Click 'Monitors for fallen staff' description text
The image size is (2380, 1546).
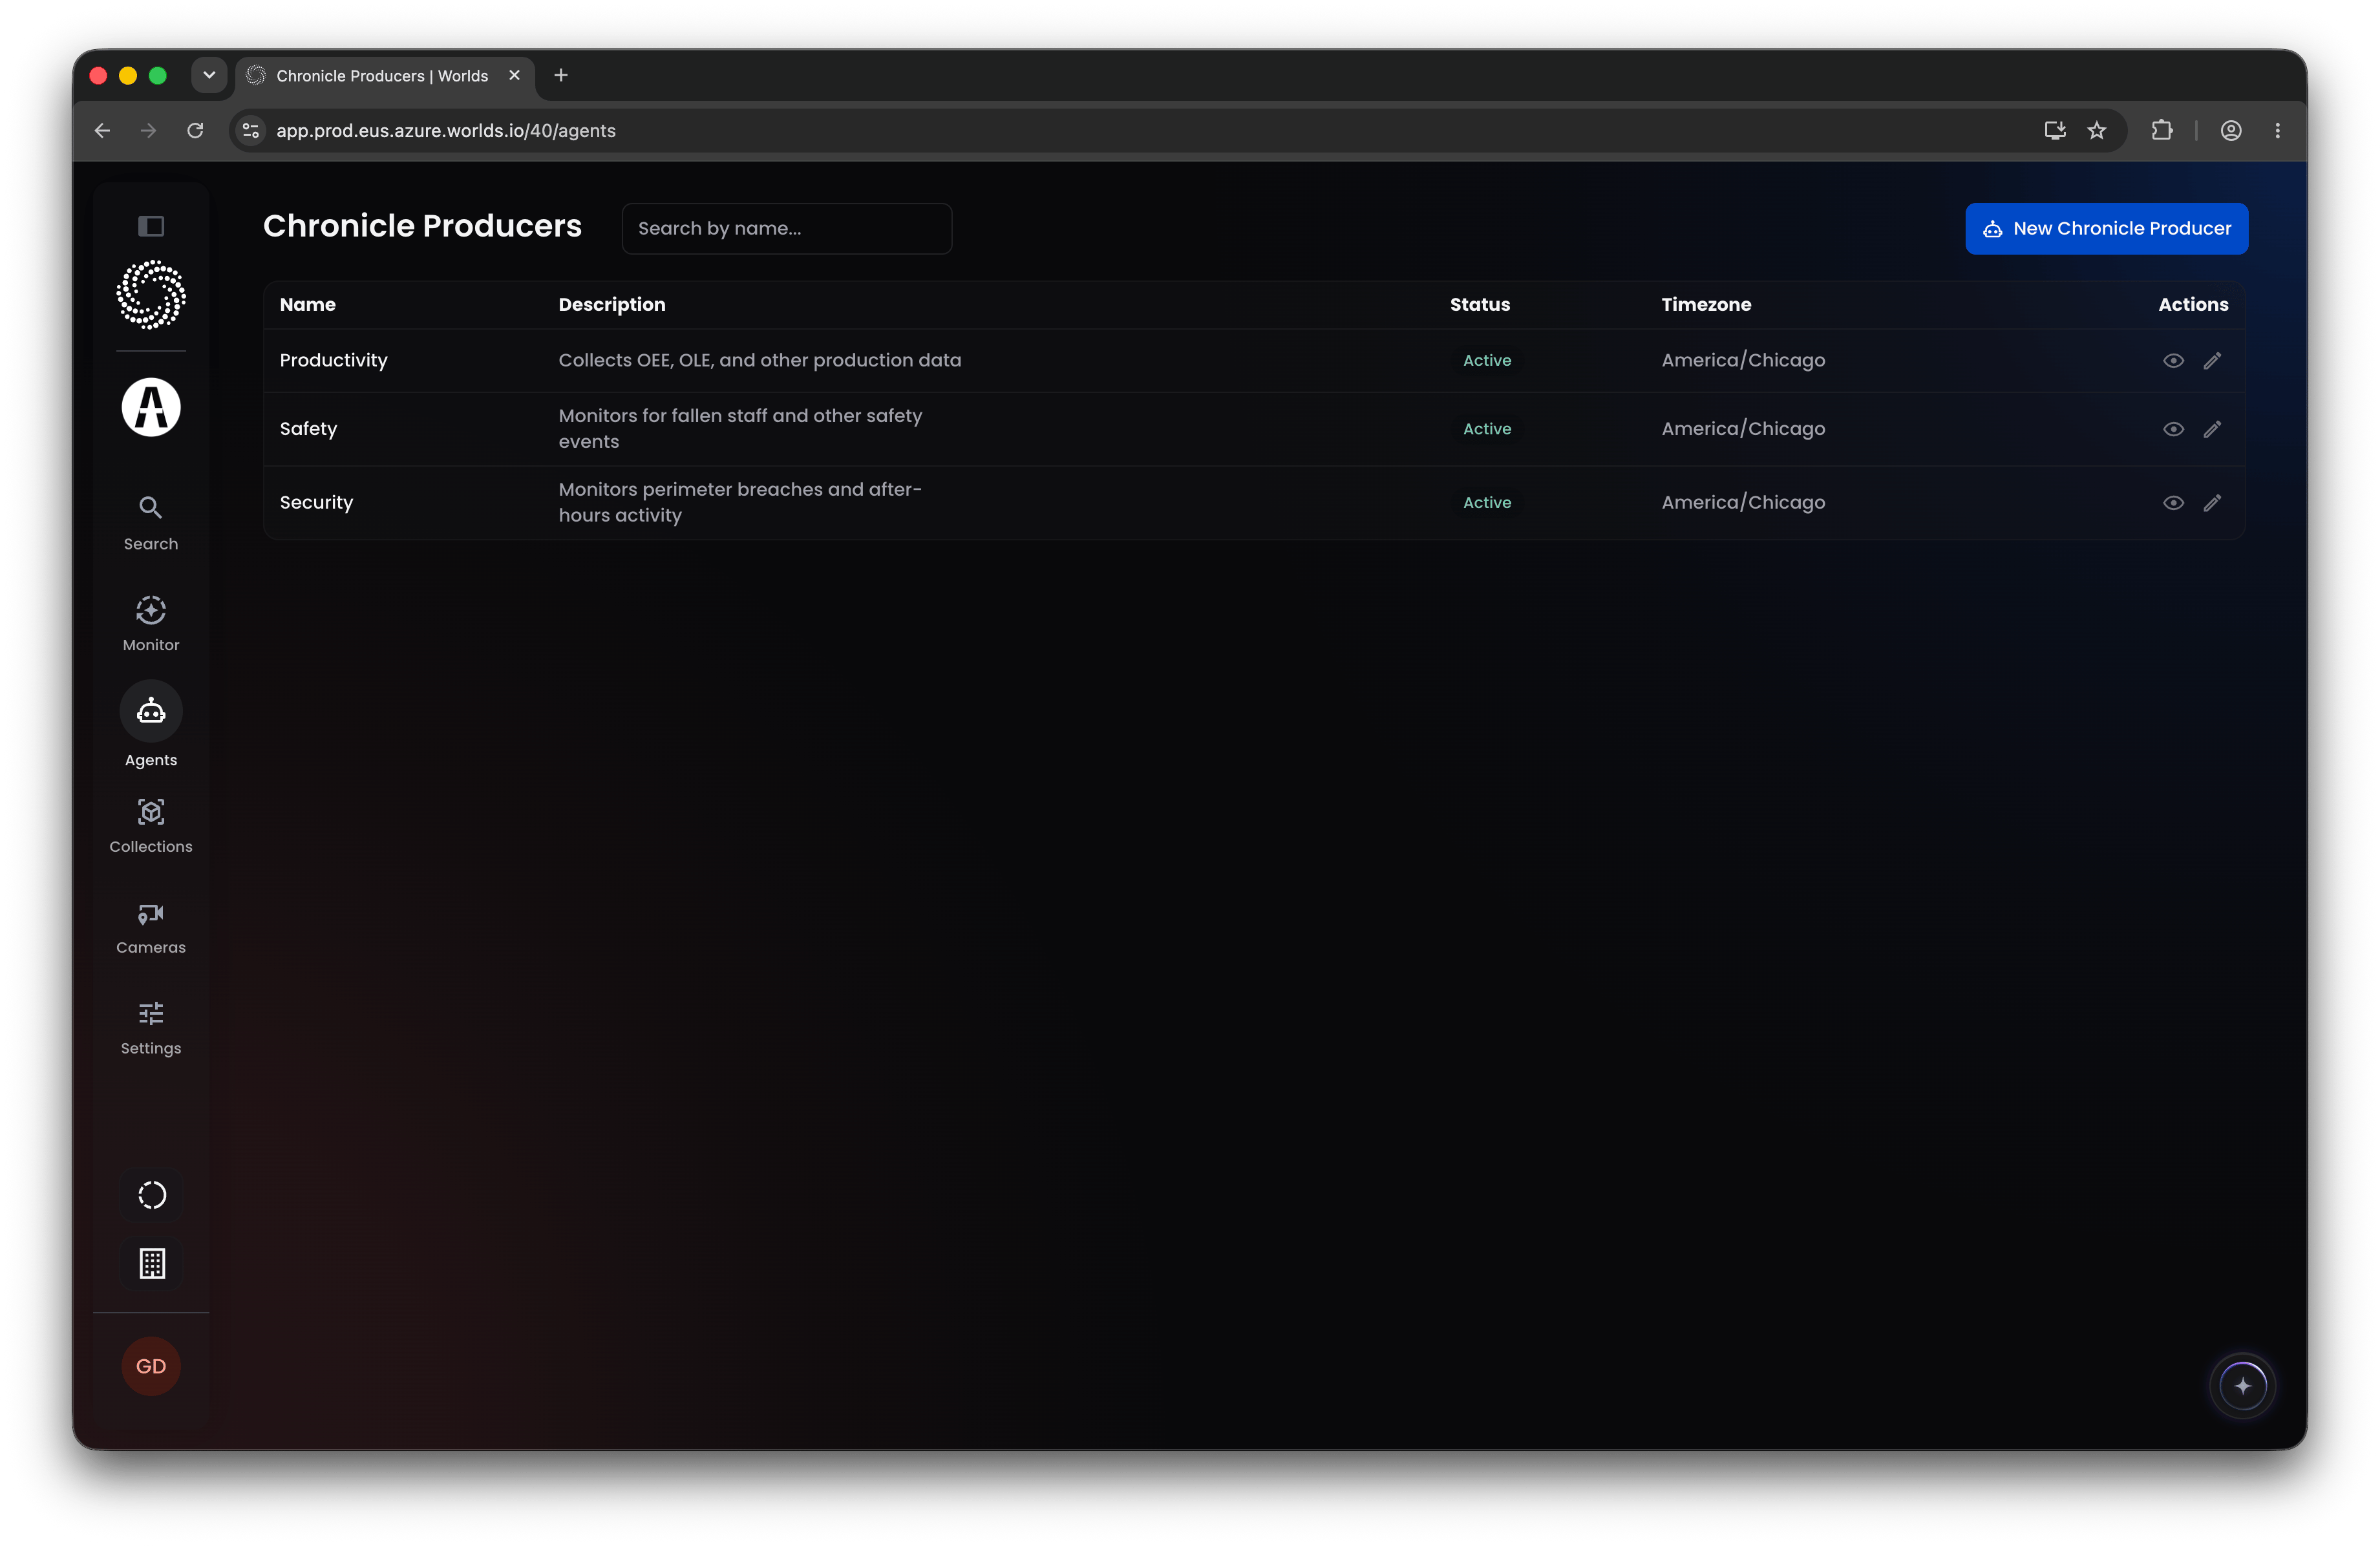tap(740, 428)
